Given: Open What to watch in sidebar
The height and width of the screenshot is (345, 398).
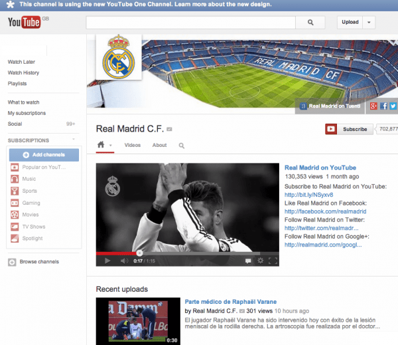Looking at the screenshot, I should click(23, 102).
